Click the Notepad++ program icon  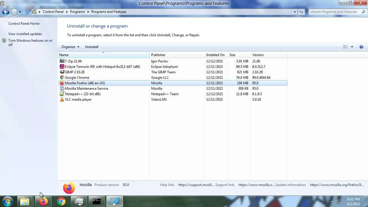(62, 94)
